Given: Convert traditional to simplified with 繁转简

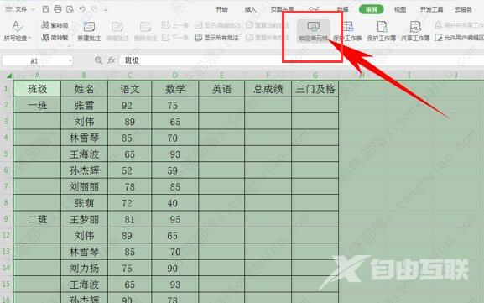Looking at the screenshot, I should click(x=55, y=25).
